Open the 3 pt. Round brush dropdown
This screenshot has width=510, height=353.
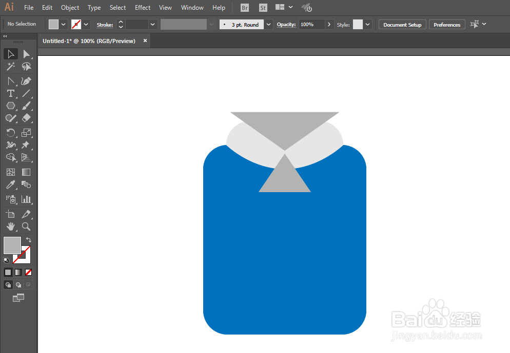click(268, 25)
